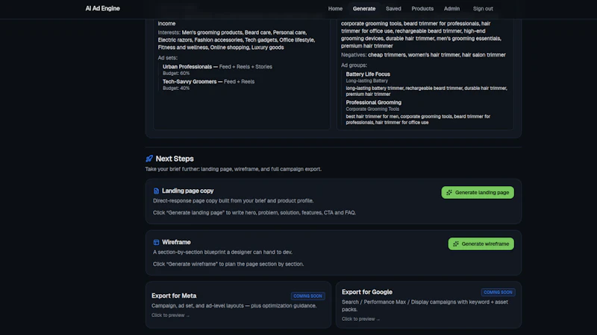Click 'Click to preview' under Export for Google
Image resolution: width=597 pixels, height=335 pixels.
pos(360,319)
